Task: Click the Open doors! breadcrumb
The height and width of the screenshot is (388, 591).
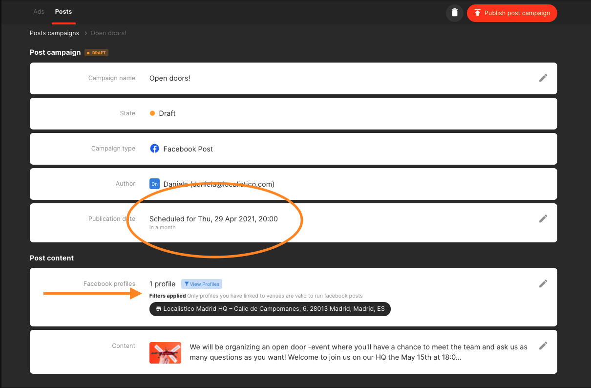Action: point(108,33)
